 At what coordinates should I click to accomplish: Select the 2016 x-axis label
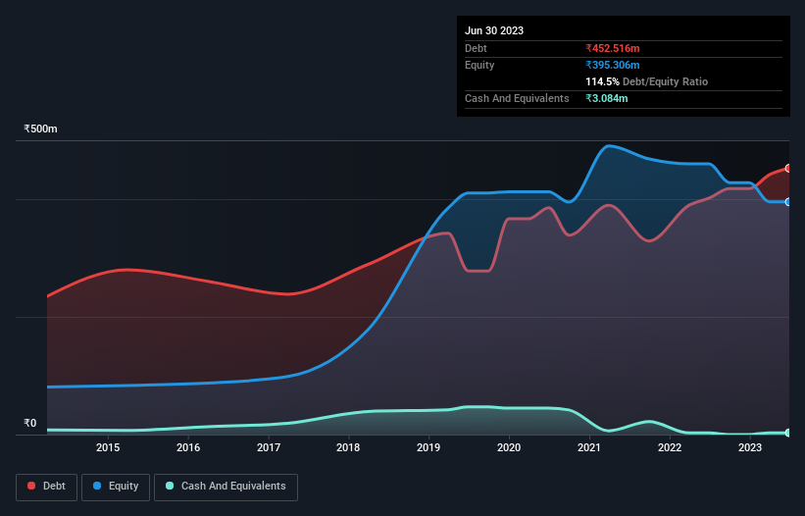coord(188,447)
